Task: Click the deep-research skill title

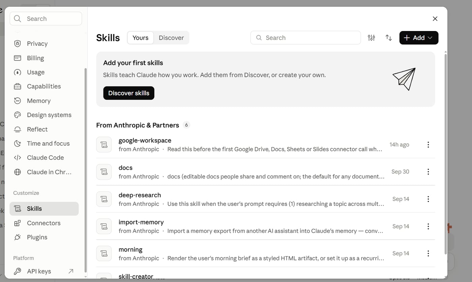Action: coord(140,195)
